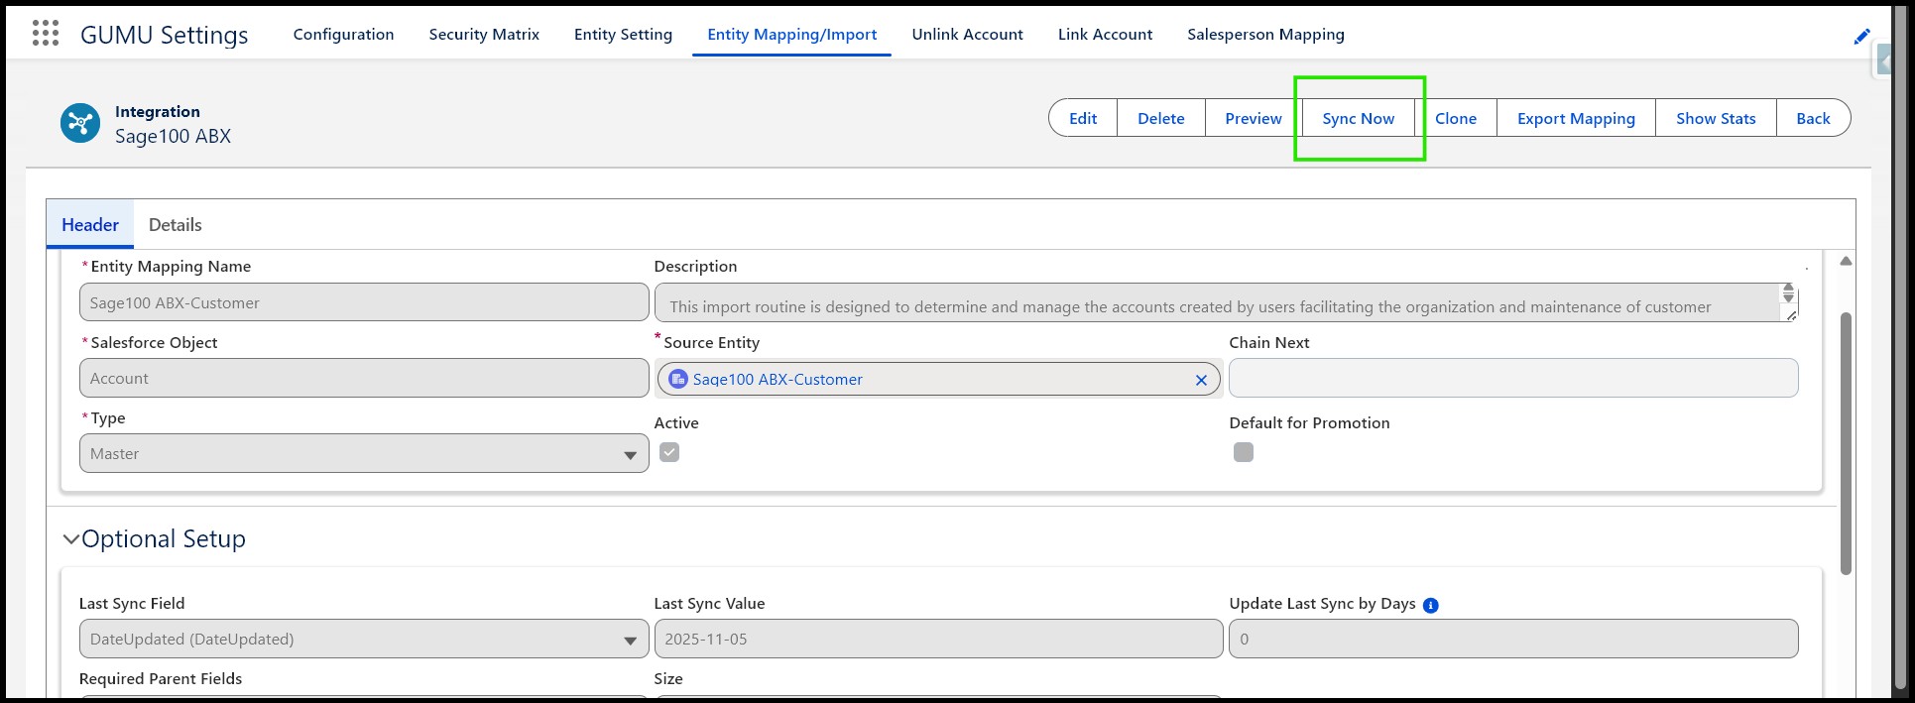Open the app launcher grid icon

(x=46, y=34)
